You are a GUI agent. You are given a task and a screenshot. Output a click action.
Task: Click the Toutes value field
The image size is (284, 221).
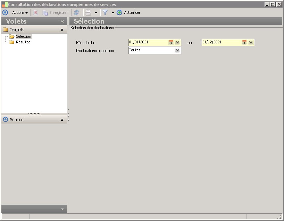(x=151, y=50)
